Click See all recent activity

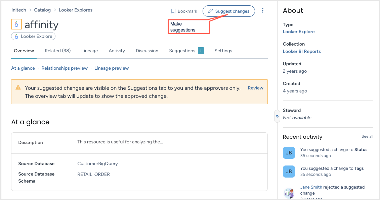pyautogui.click(x=367, y=136)
